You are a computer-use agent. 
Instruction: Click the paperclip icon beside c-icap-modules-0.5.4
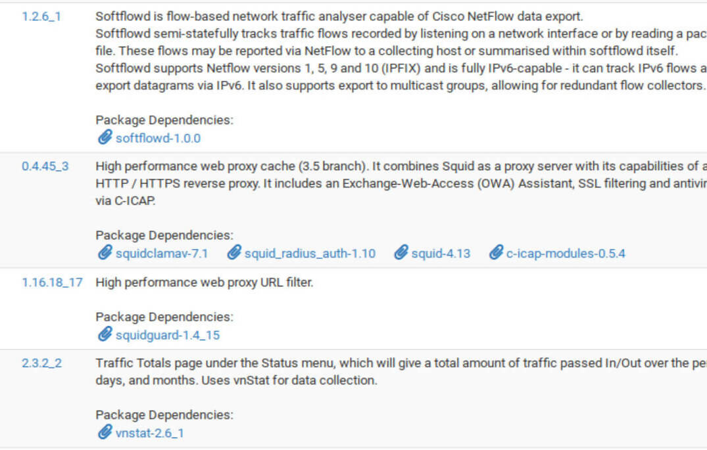pos(497,253)
